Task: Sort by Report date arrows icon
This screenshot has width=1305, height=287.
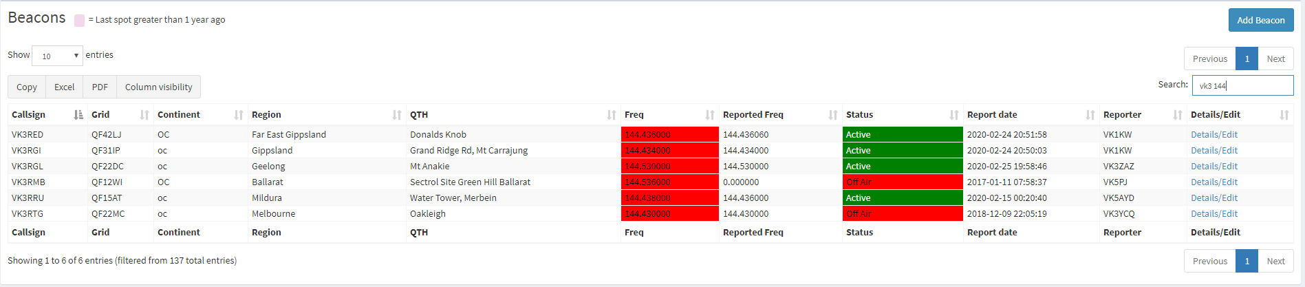Action: click(1090, 115)
